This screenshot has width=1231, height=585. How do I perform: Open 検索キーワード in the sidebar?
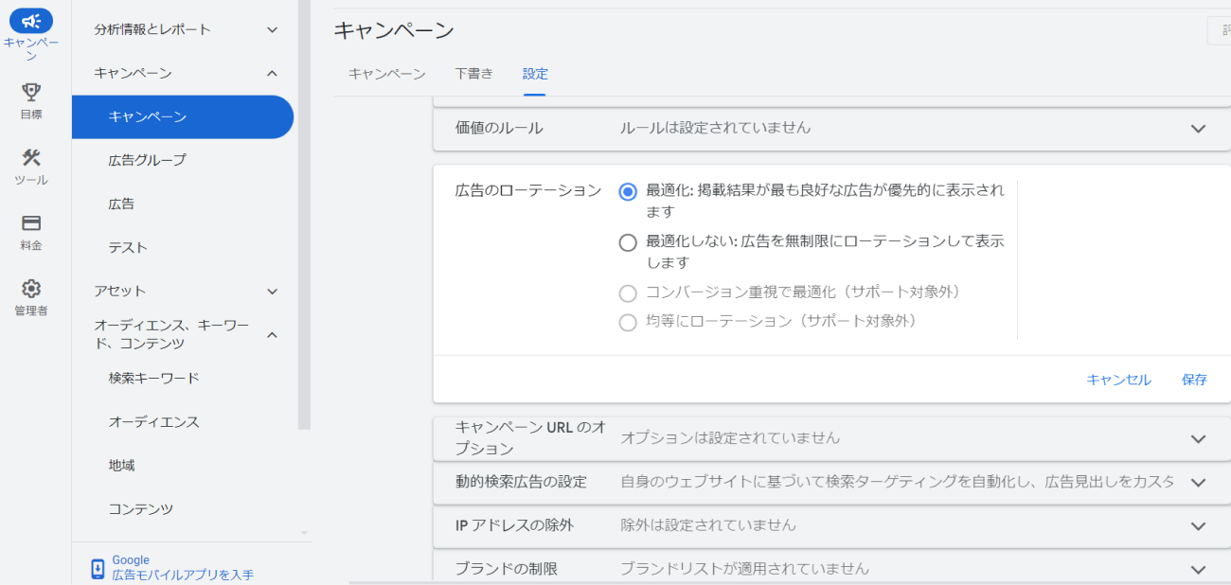pos(154,378)
